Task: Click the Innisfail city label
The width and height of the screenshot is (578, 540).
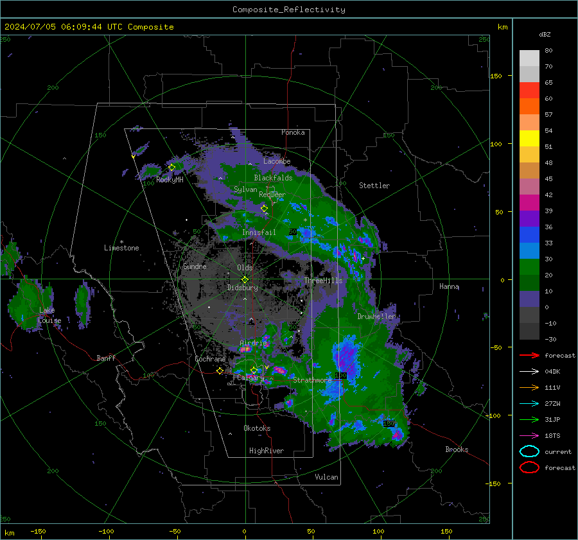Action: click(259, 232)
